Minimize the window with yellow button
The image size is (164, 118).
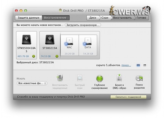click(21, 11)
